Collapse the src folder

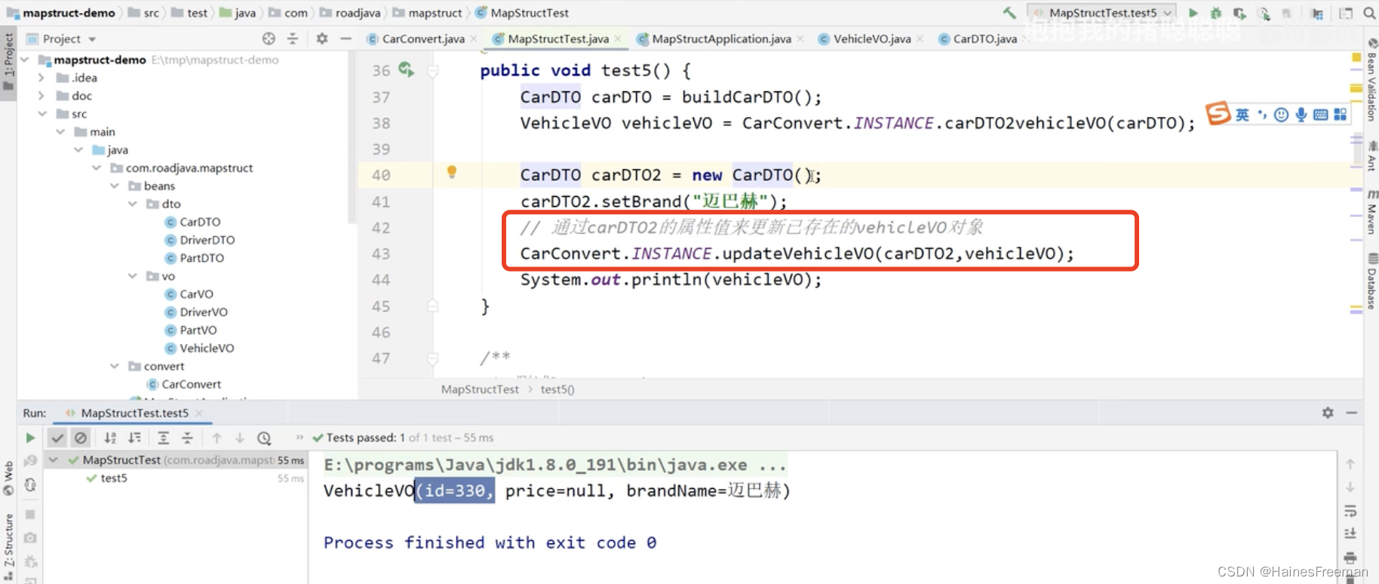point(42,114)
